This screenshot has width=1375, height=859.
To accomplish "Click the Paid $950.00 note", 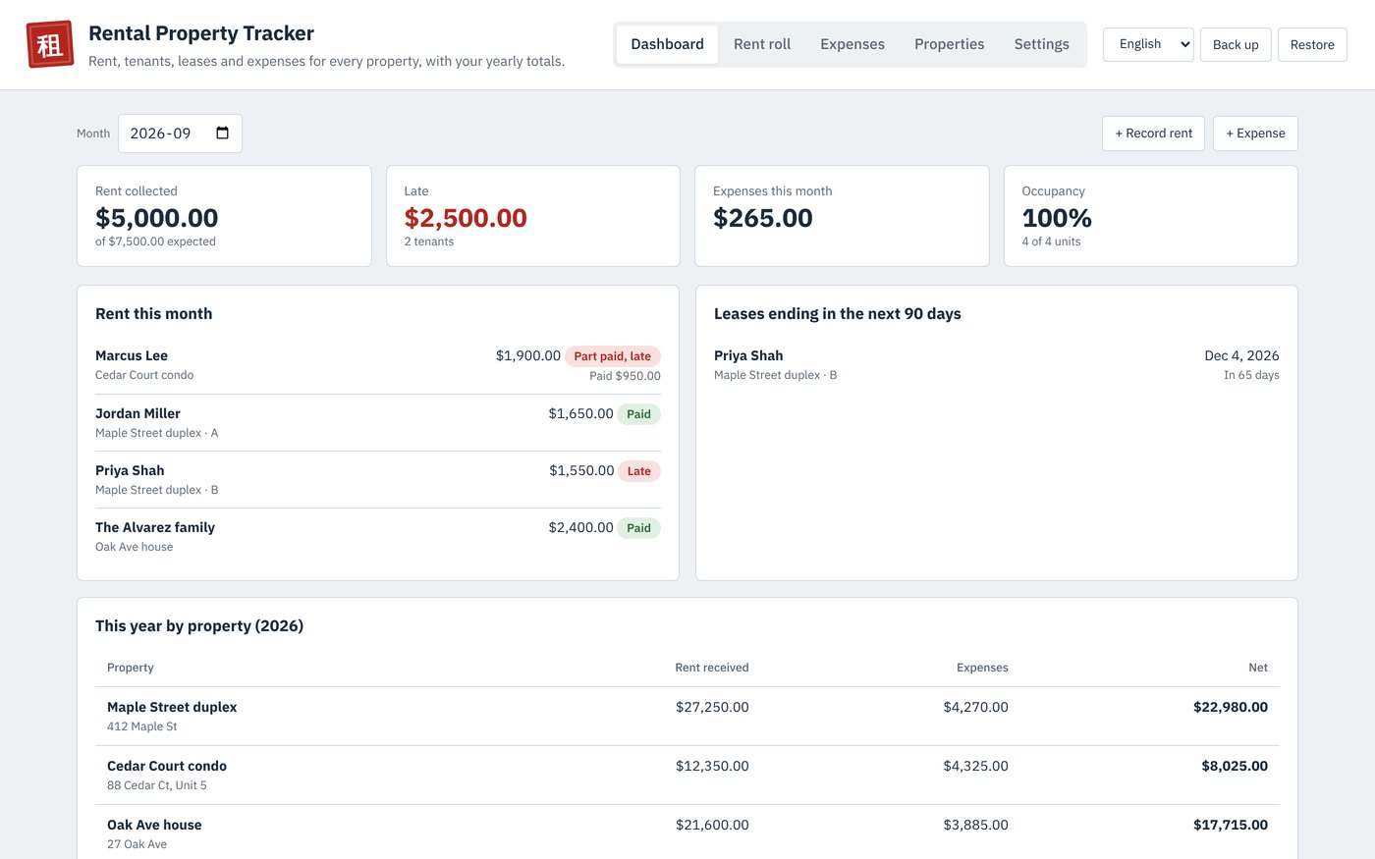I will (x=625, y=376).
